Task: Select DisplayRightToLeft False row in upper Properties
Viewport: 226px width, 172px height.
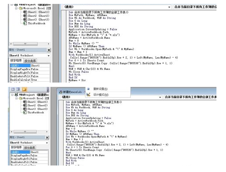Action: [x=30, y=73]
